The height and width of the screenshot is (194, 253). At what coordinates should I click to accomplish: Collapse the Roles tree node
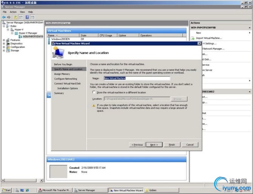pos(4,26)
